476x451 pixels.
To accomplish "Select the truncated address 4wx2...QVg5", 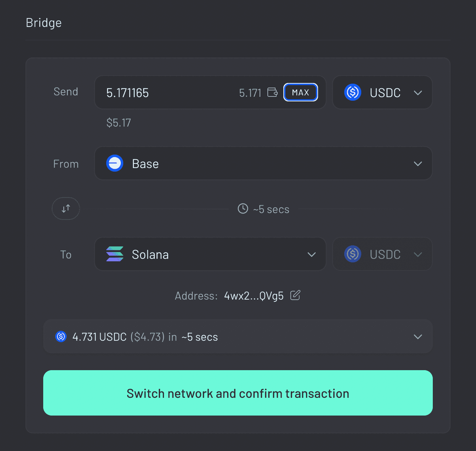I will tap(254, 295).
